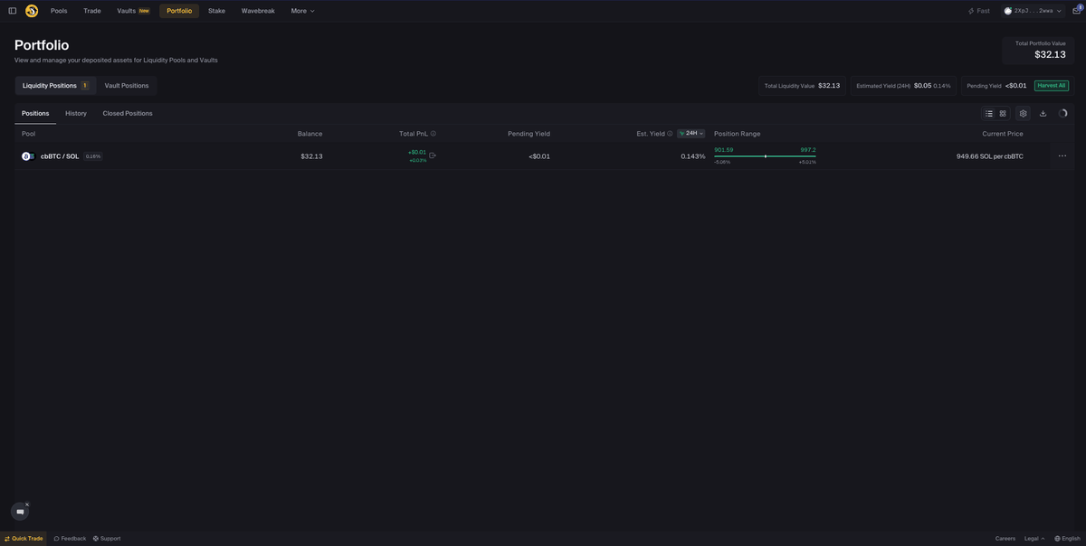This screenshot has width=1086, height=546.
Task: Open the Support link
Action: (x=107, y=539)
